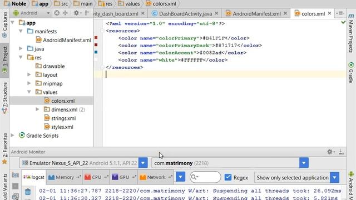Screen dimensions: 356x200
Task: Click the values breadcrumb folder
Action: pos(128,4)
